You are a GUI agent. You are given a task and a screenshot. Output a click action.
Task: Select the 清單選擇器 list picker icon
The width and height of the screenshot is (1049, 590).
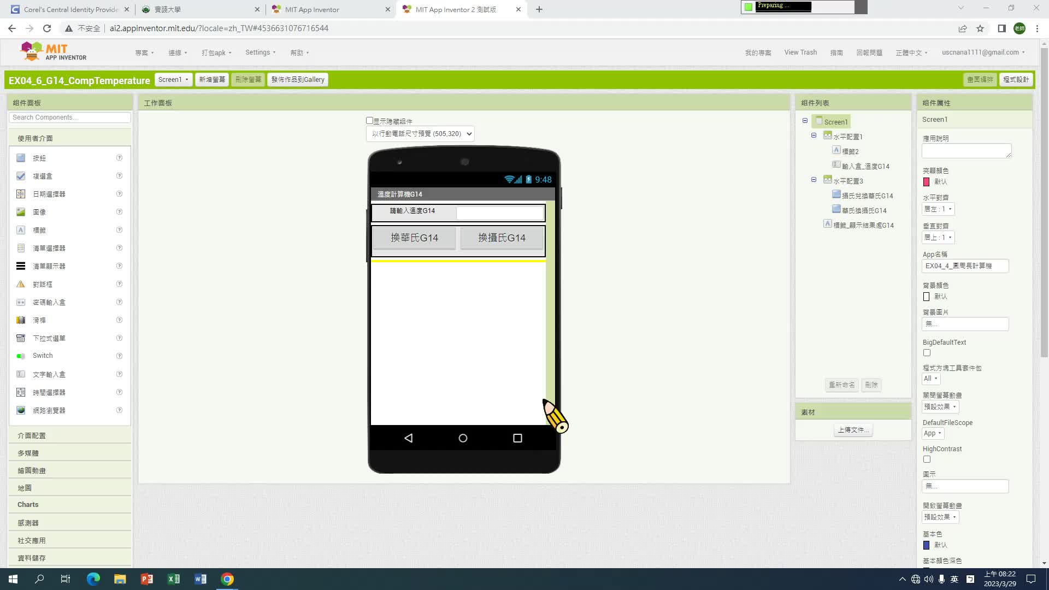pyautogui.click(x=21, y=248)
